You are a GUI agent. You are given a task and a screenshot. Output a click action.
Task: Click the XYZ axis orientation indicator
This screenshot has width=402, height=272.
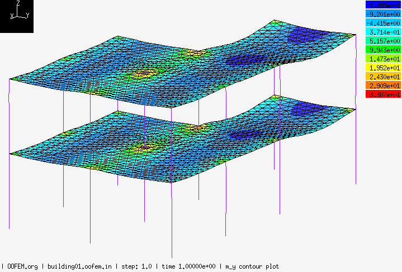tap(17, 16)
